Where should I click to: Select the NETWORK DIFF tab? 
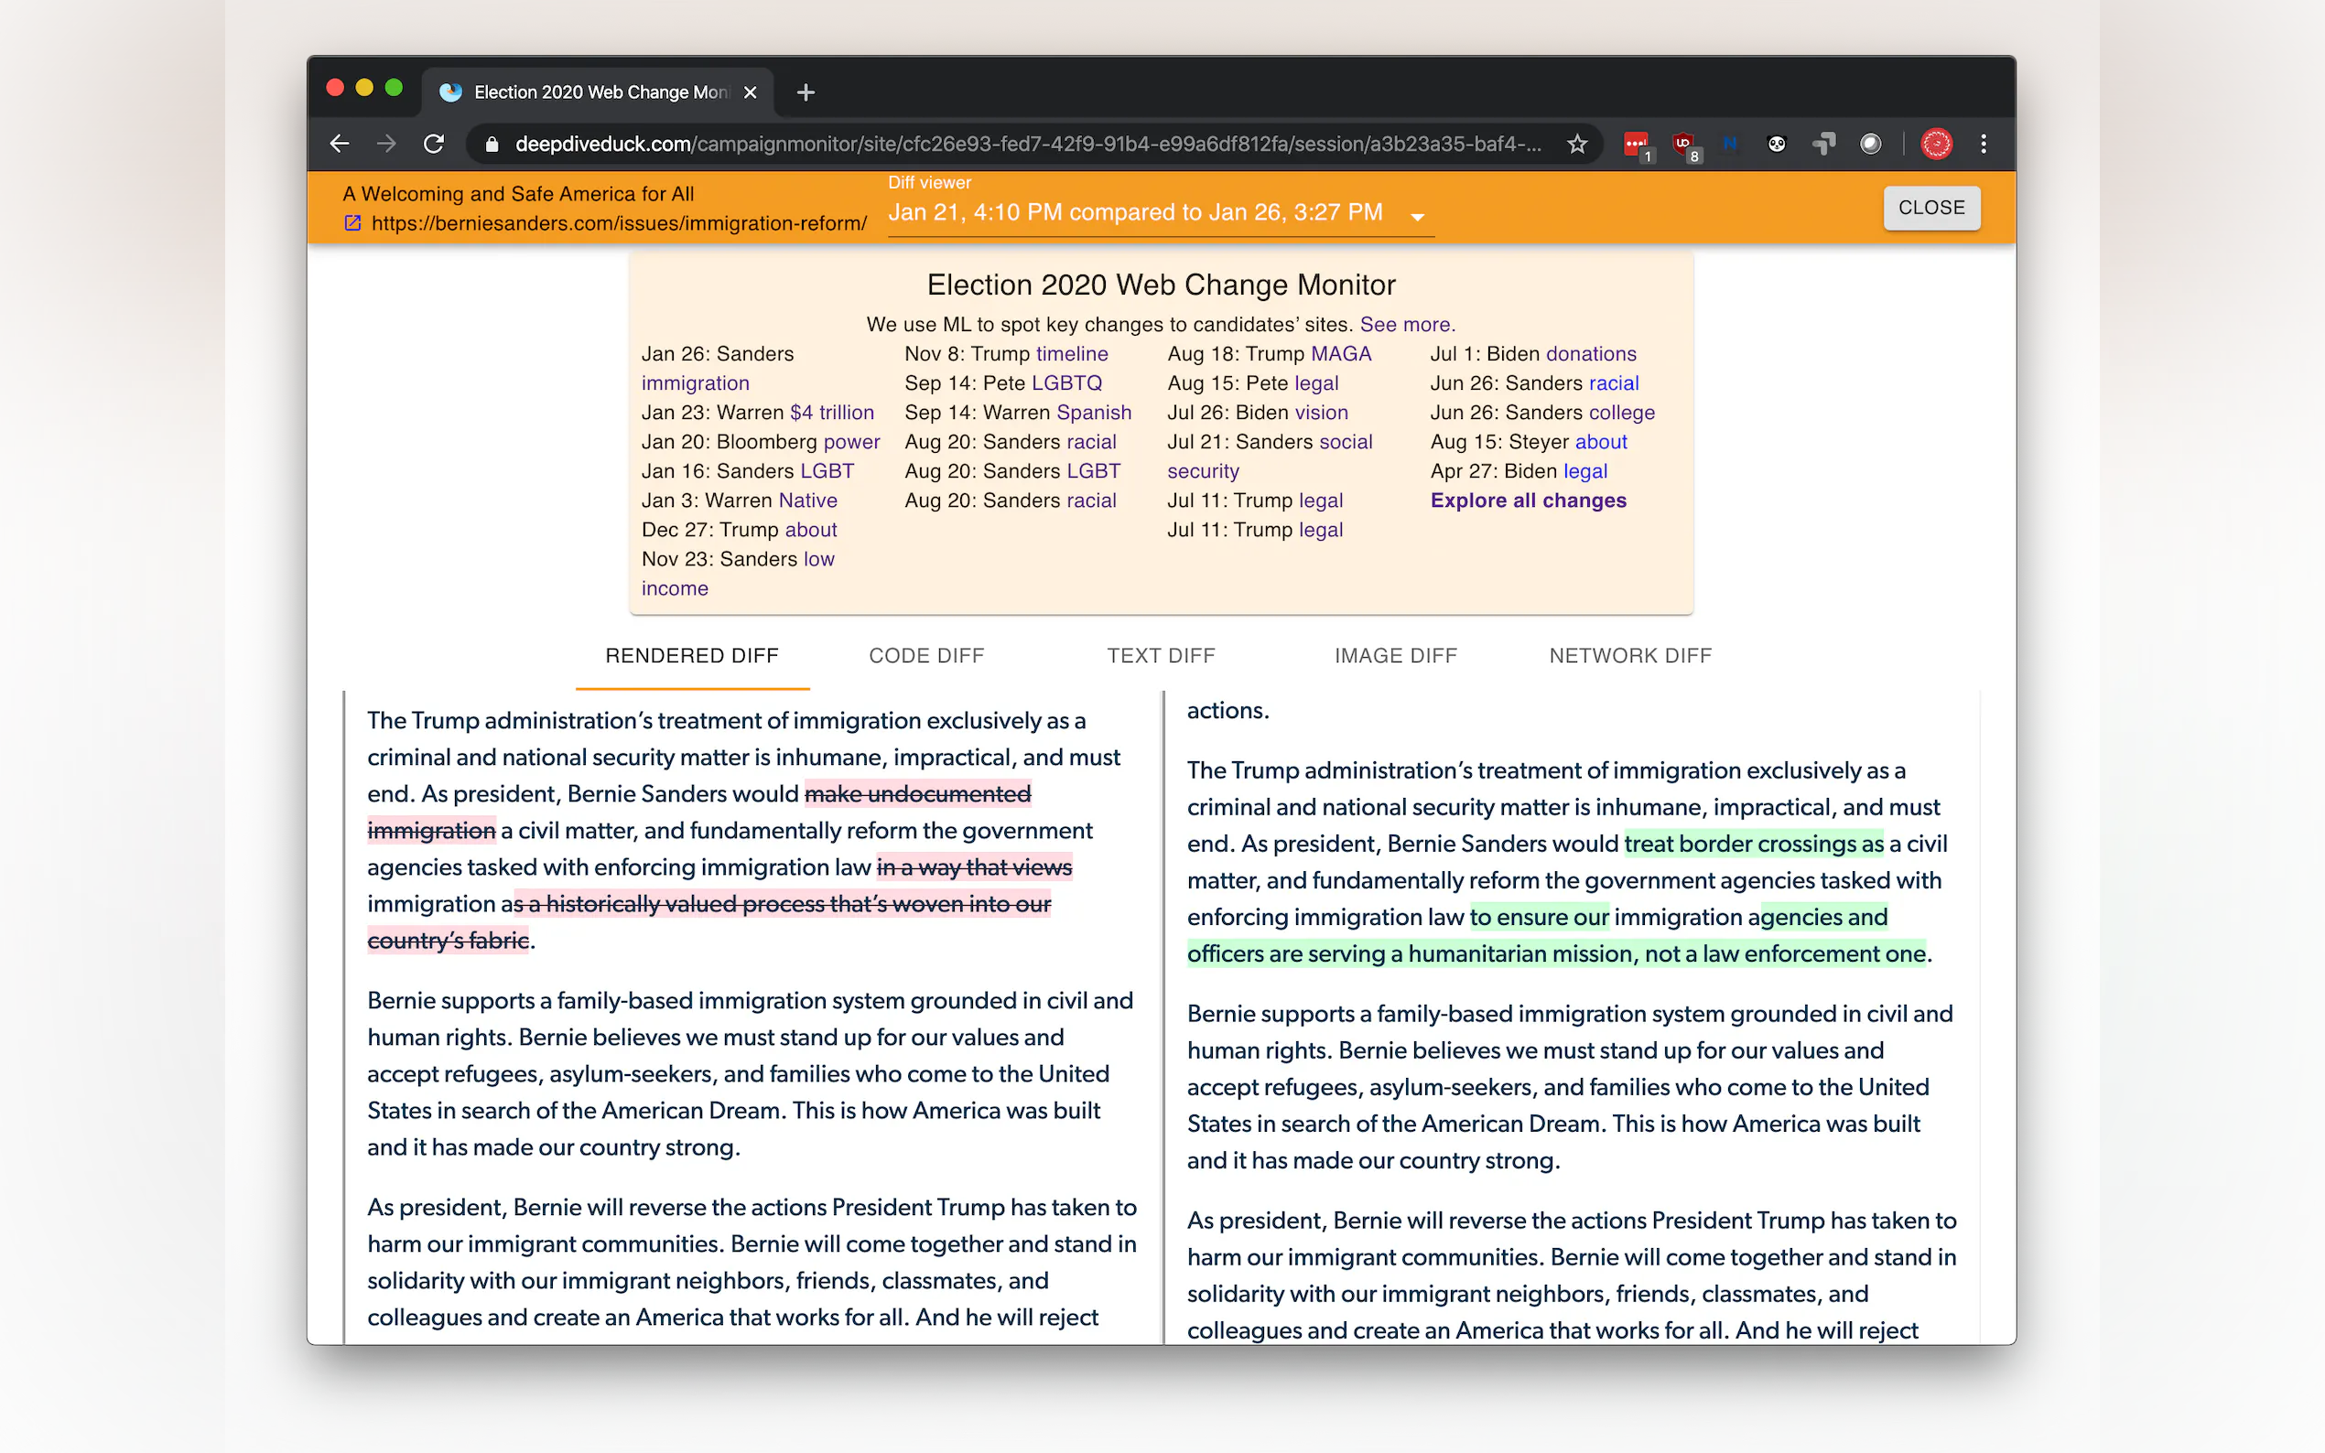[x=1629, y=655]
